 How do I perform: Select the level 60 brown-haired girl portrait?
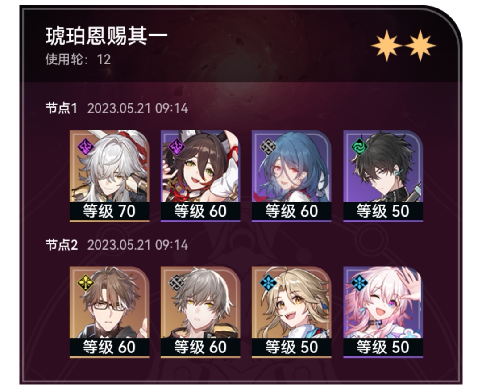click(200, 176)
